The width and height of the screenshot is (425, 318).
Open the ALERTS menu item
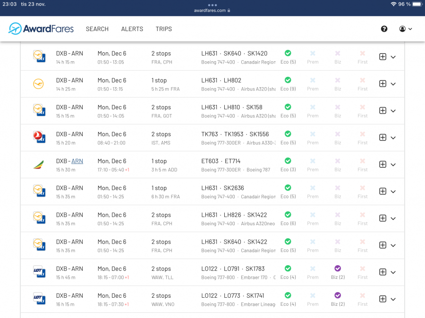tap(132, 29)
